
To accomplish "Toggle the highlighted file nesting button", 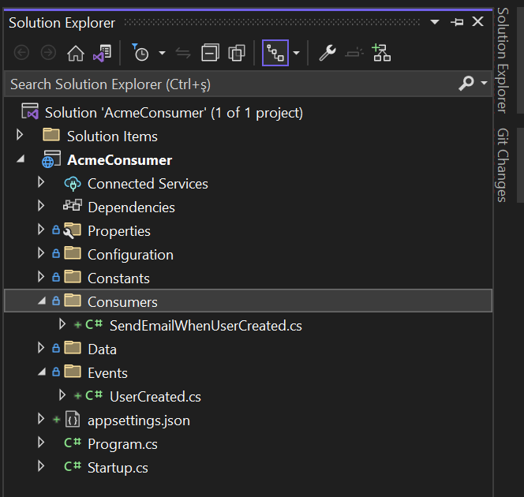I will (x=275, y=53).
